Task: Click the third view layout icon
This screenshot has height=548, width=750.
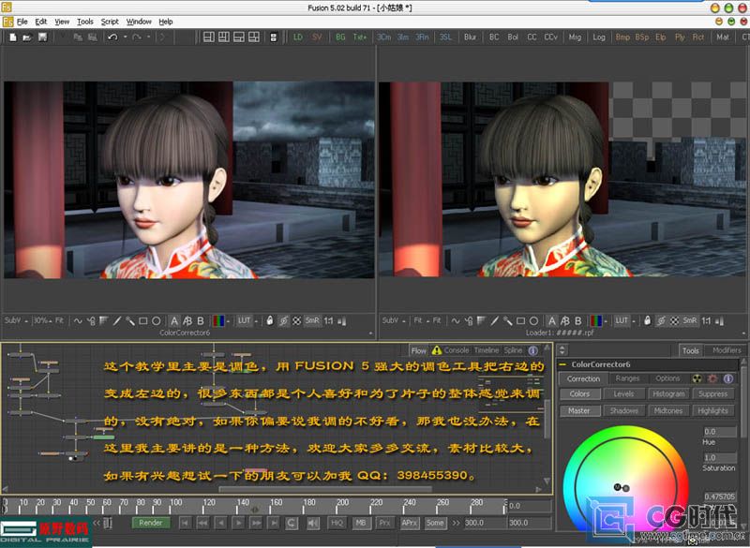Action: (x=239, y=37)
